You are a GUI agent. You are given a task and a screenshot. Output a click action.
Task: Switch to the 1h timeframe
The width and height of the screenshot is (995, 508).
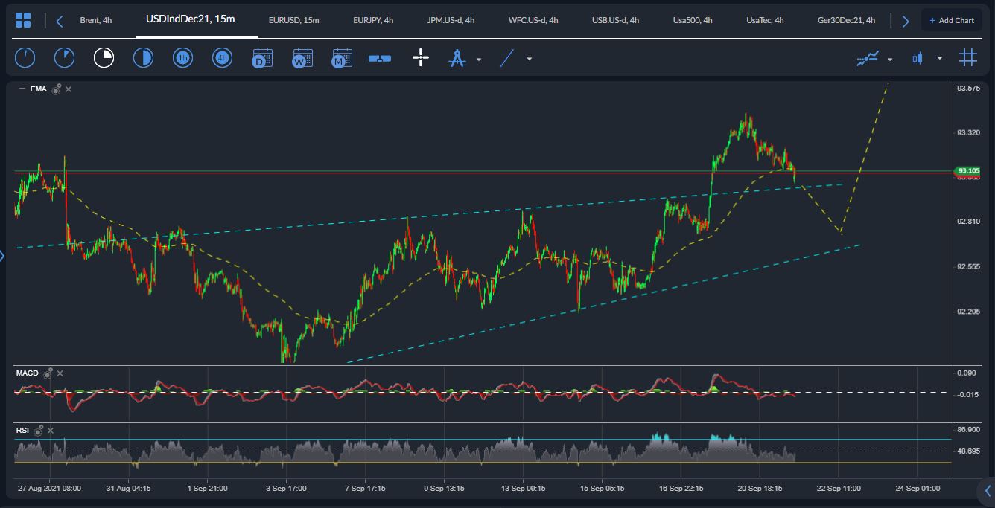(182, 58)
